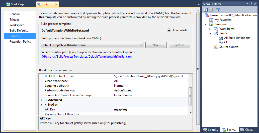Collapse the Hide details chevron

click(169, 30)
